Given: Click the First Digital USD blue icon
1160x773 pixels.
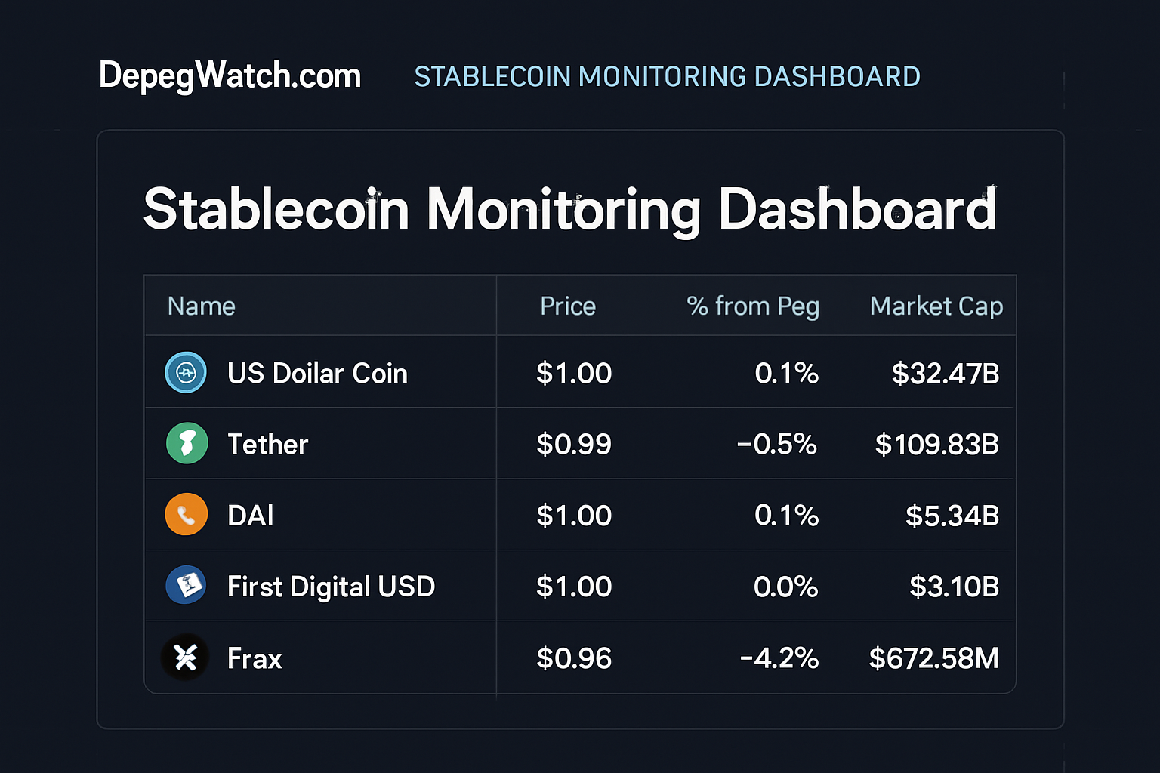Looking at the screenshot, I should (x=186, y=585).
